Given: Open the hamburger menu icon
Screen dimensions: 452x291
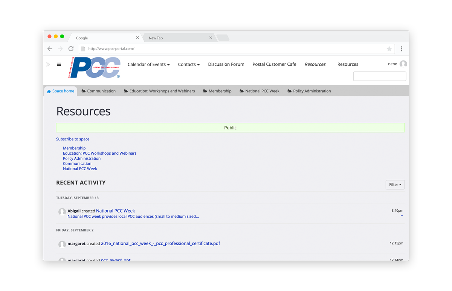Looking at the screenshot, I should click(59, 64).
